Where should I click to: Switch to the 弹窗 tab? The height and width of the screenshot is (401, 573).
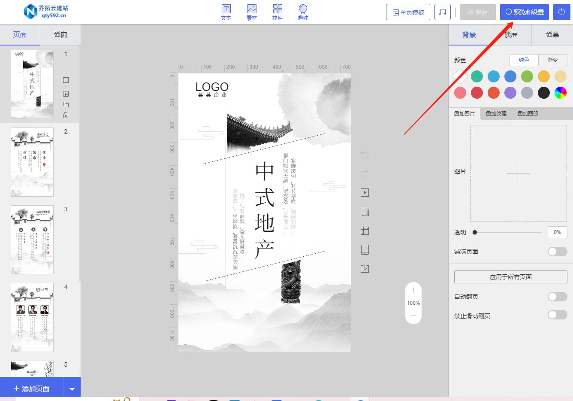(60, 35)
